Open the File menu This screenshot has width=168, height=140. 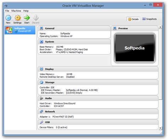pos(7,11)
